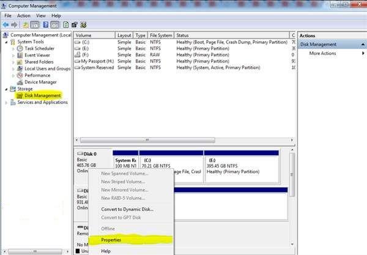Click More Actions in Actions pane
Viewport: 367px width, 255px height.
point(322,54)
